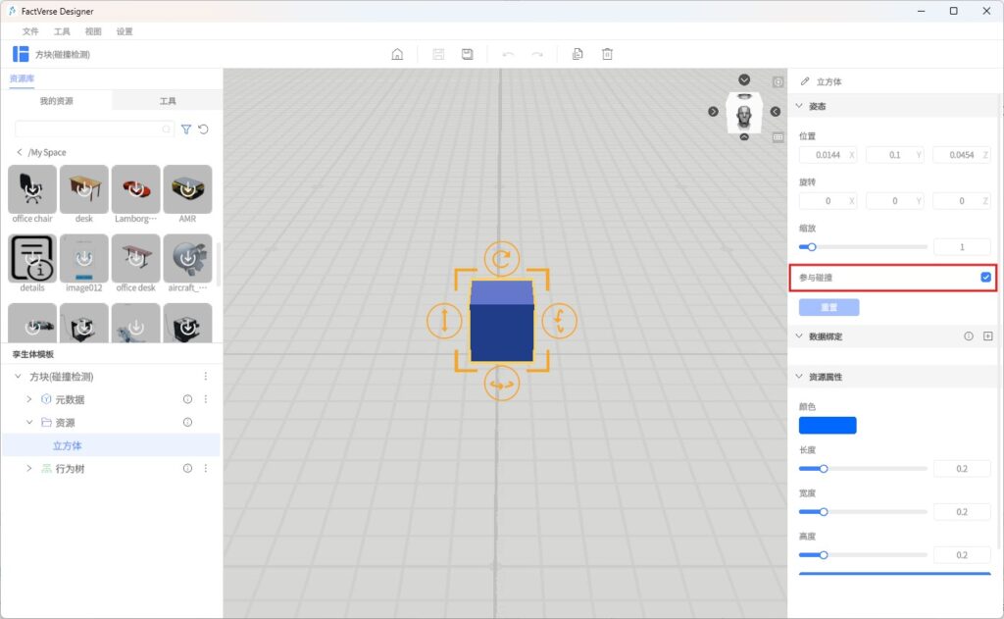Click the home icon in the top toolbar

(x=397, y=54)
